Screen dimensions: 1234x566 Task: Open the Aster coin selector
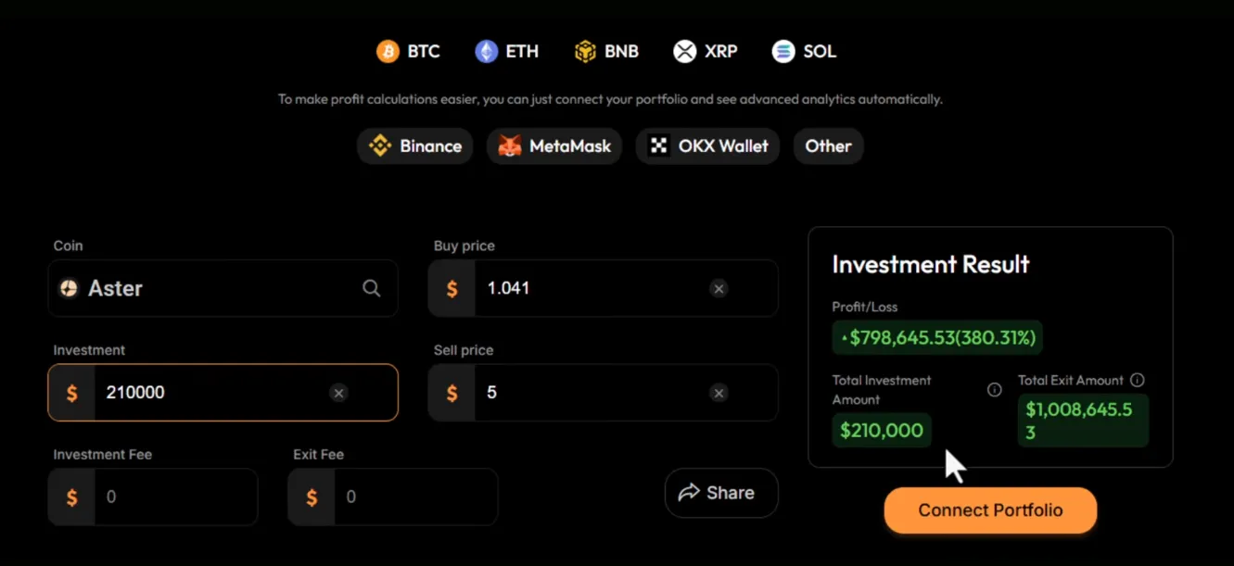tap(204, 288)
